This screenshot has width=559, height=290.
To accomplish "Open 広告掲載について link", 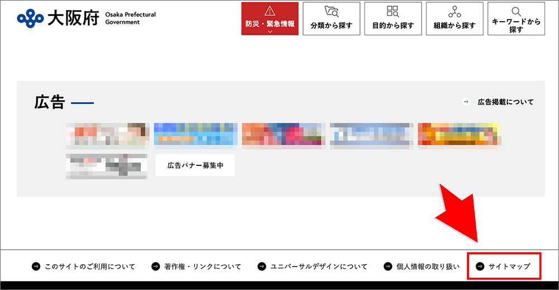I will coord(505,102).
